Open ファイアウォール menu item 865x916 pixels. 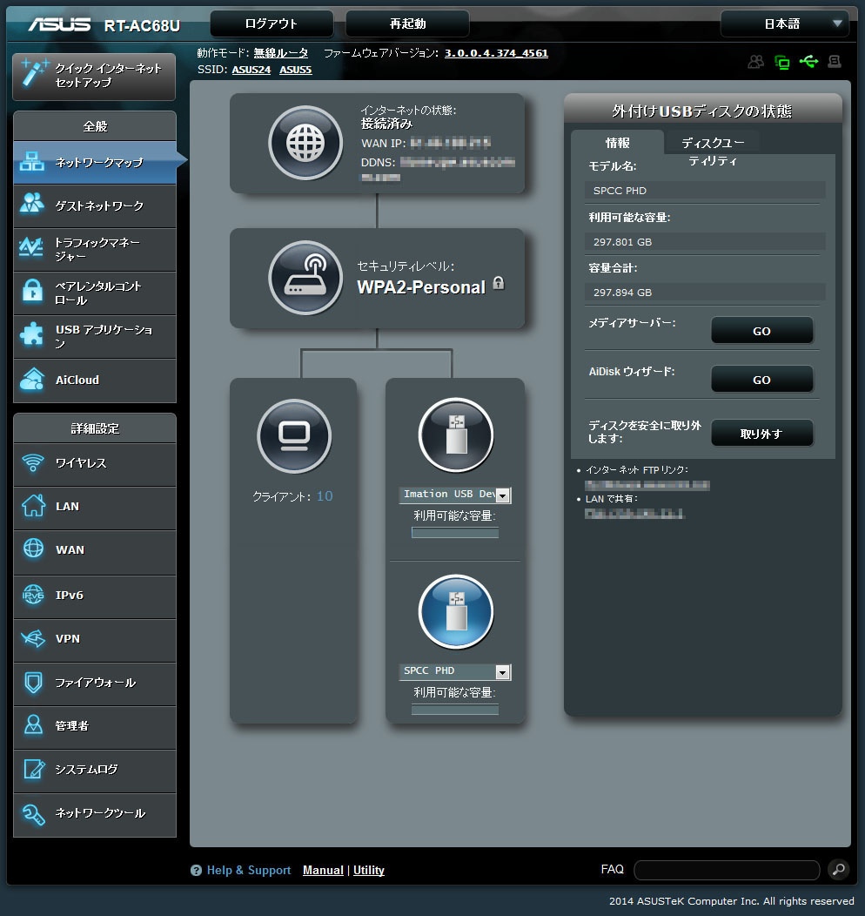[94, 683]
